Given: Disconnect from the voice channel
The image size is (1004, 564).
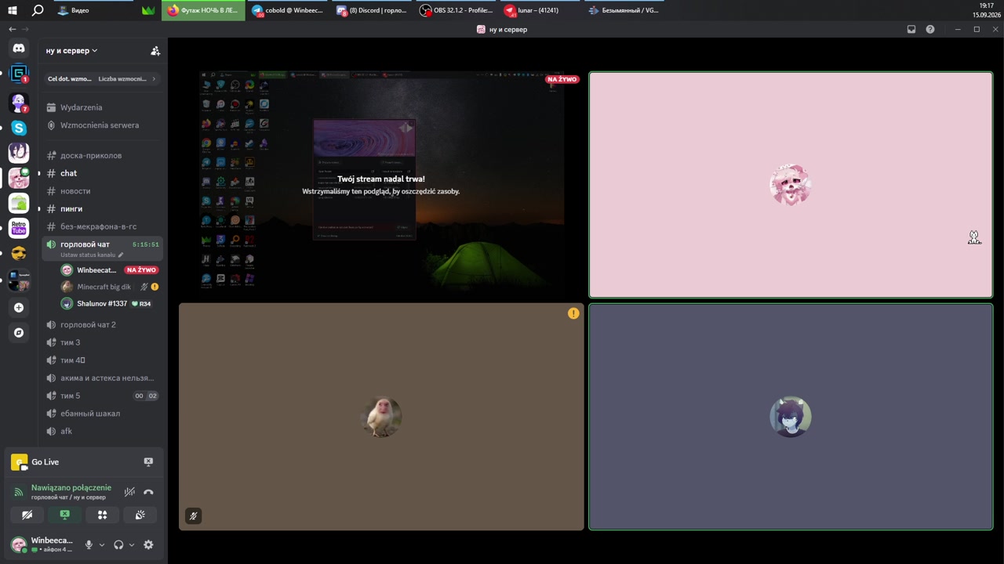Looking at the screenshot, I should [x=148, y=492].
